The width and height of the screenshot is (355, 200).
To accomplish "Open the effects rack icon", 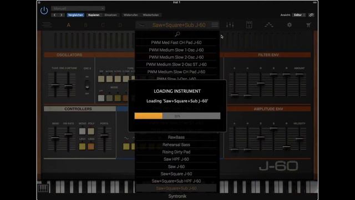I will click(249, 25).
